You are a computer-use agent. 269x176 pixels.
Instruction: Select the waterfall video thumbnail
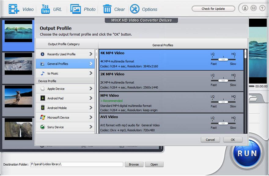(18, 129)
